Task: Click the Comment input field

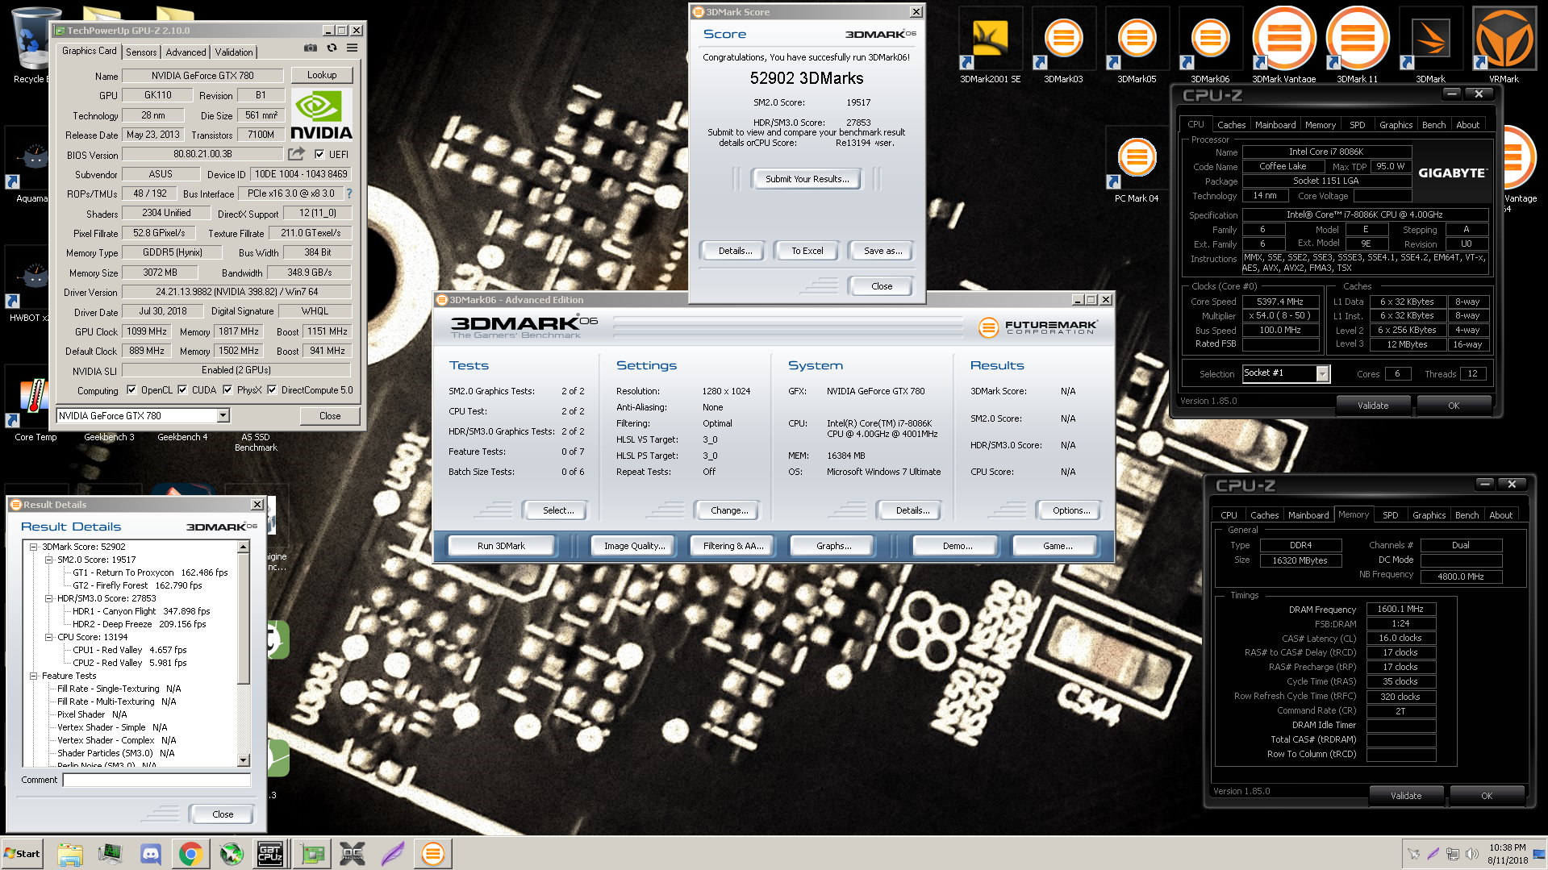Action: pyautogui.click(x=157, y=780)
